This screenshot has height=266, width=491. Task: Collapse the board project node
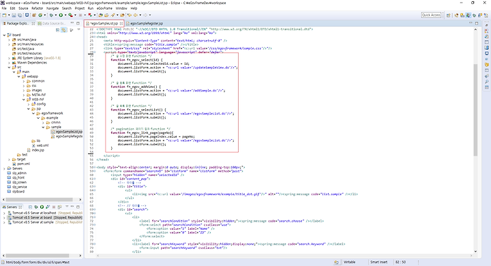coord(4,35)
